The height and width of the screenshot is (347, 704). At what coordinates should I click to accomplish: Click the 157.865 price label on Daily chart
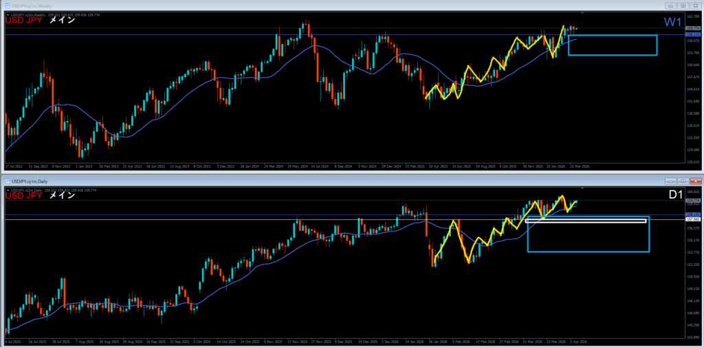click(693, 219)
